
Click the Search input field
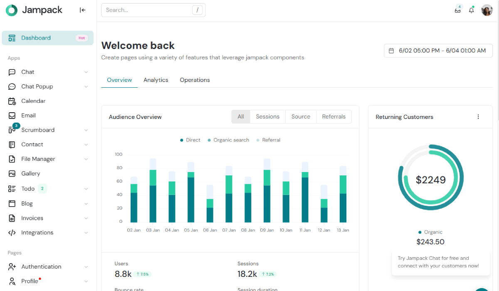pos(148,10)
